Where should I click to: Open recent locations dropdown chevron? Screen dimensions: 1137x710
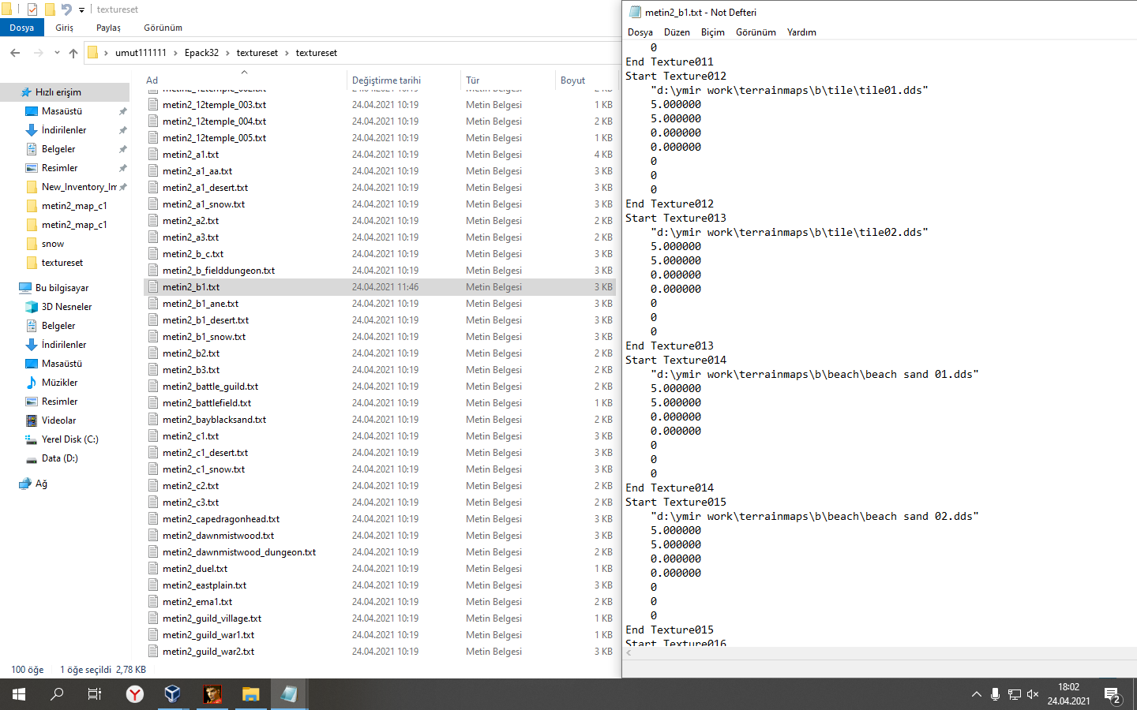(x=57, y=53)
